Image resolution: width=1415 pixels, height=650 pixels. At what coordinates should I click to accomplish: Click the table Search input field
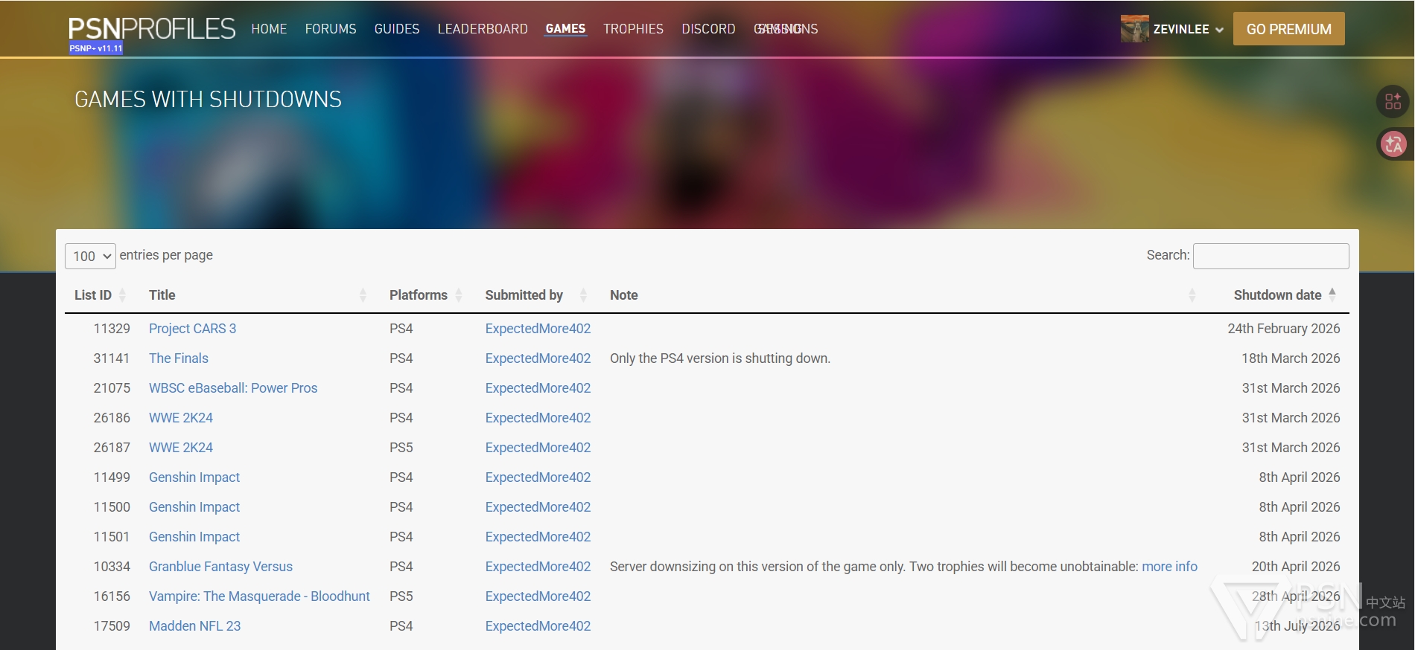(x=1271, y=256)
